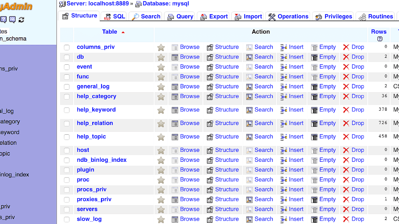Check the proxies_priv table checkbox
399x224 pixels.
coord(67,200)
